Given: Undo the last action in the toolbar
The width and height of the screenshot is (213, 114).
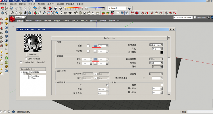Looking at the screenshot, I should 35,8.
